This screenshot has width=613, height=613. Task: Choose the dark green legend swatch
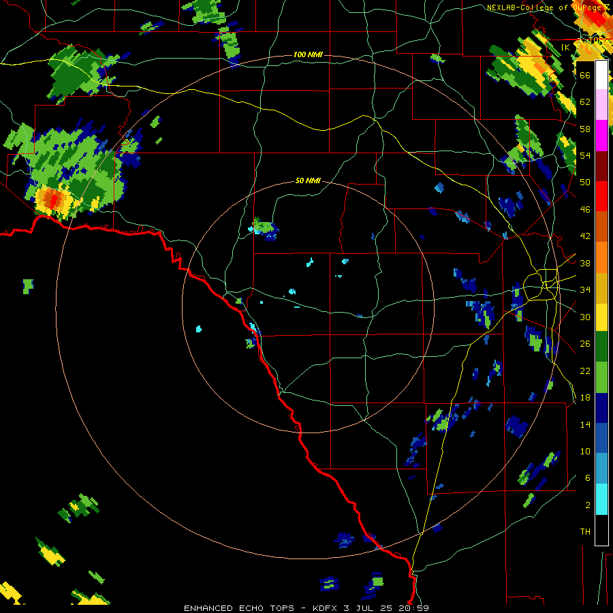tap(601, 347)
